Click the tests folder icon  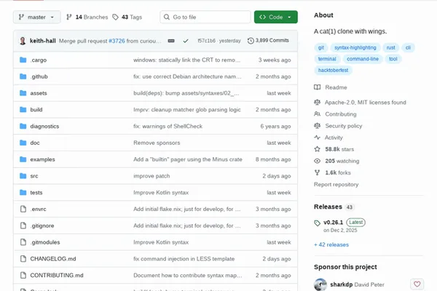pos(23,192)
